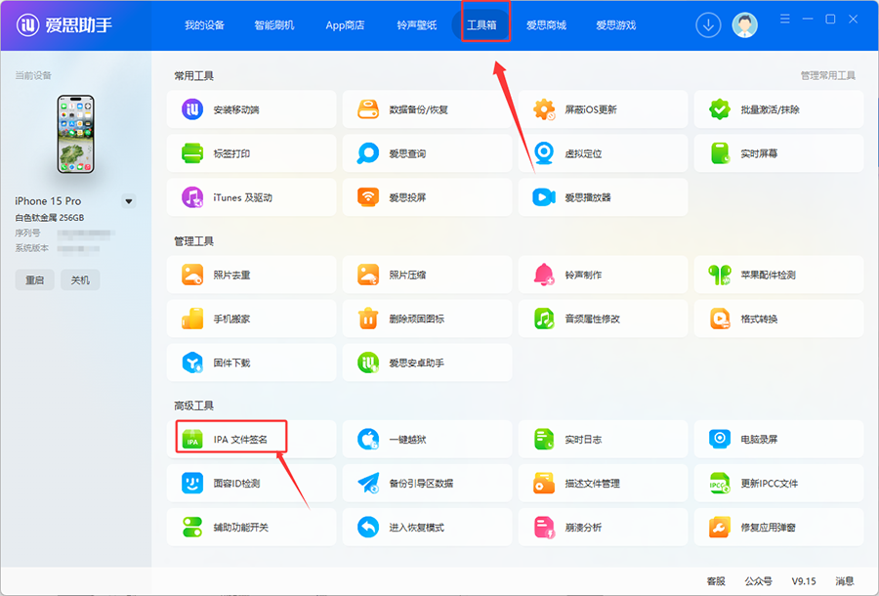Open 客服 in the status bar

[x=716, y=581]
